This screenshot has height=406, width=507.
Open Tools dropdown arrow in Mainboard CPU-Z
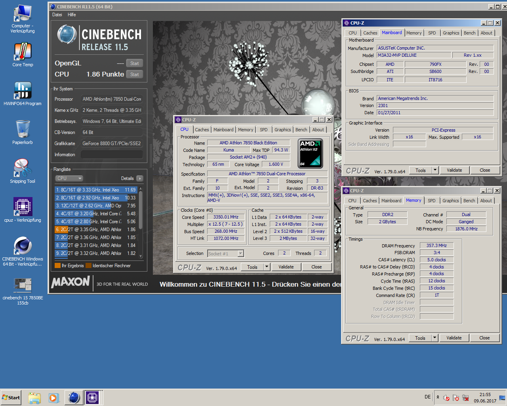click(435, 170)
